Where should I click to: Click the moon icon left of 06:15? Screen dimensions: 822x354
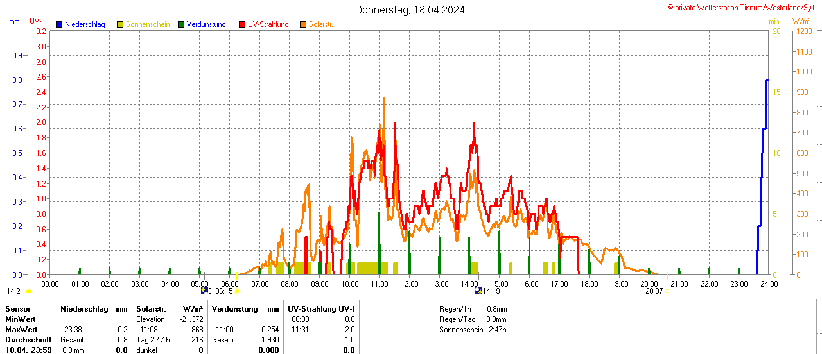click(x=205, y=291)
